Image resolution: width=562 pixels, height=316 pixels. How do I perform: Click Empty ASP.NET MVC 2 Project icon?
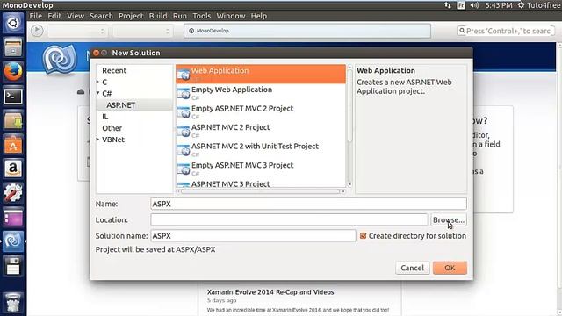pos(184,112)
